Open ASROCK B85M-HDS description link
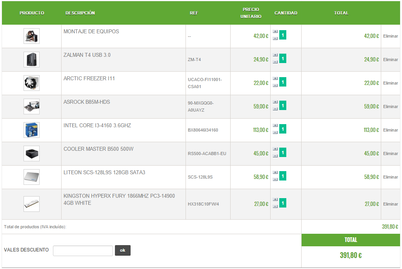This screenshot has height=269, width=402. (x=87, y=102)
